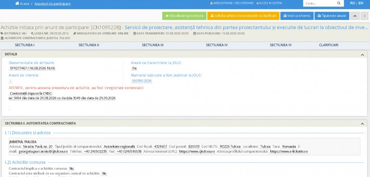Go to SECTIUNEA IV tab

(217, 45)
